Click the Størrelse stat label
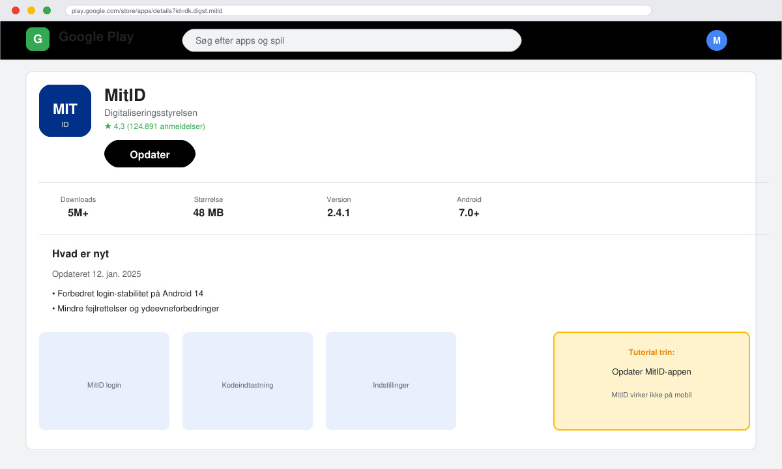This screenshot has height=469, width=782. (209, 199)
